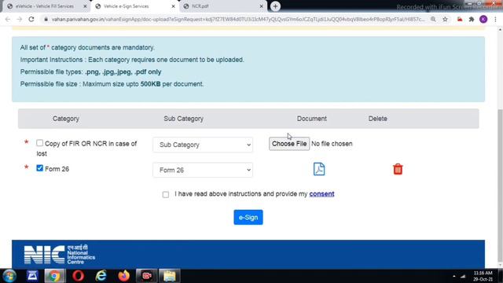Viewport: 503px width, 283px height.
Task: Open the Chrome three-dot menu
Action: coord(496,19)
